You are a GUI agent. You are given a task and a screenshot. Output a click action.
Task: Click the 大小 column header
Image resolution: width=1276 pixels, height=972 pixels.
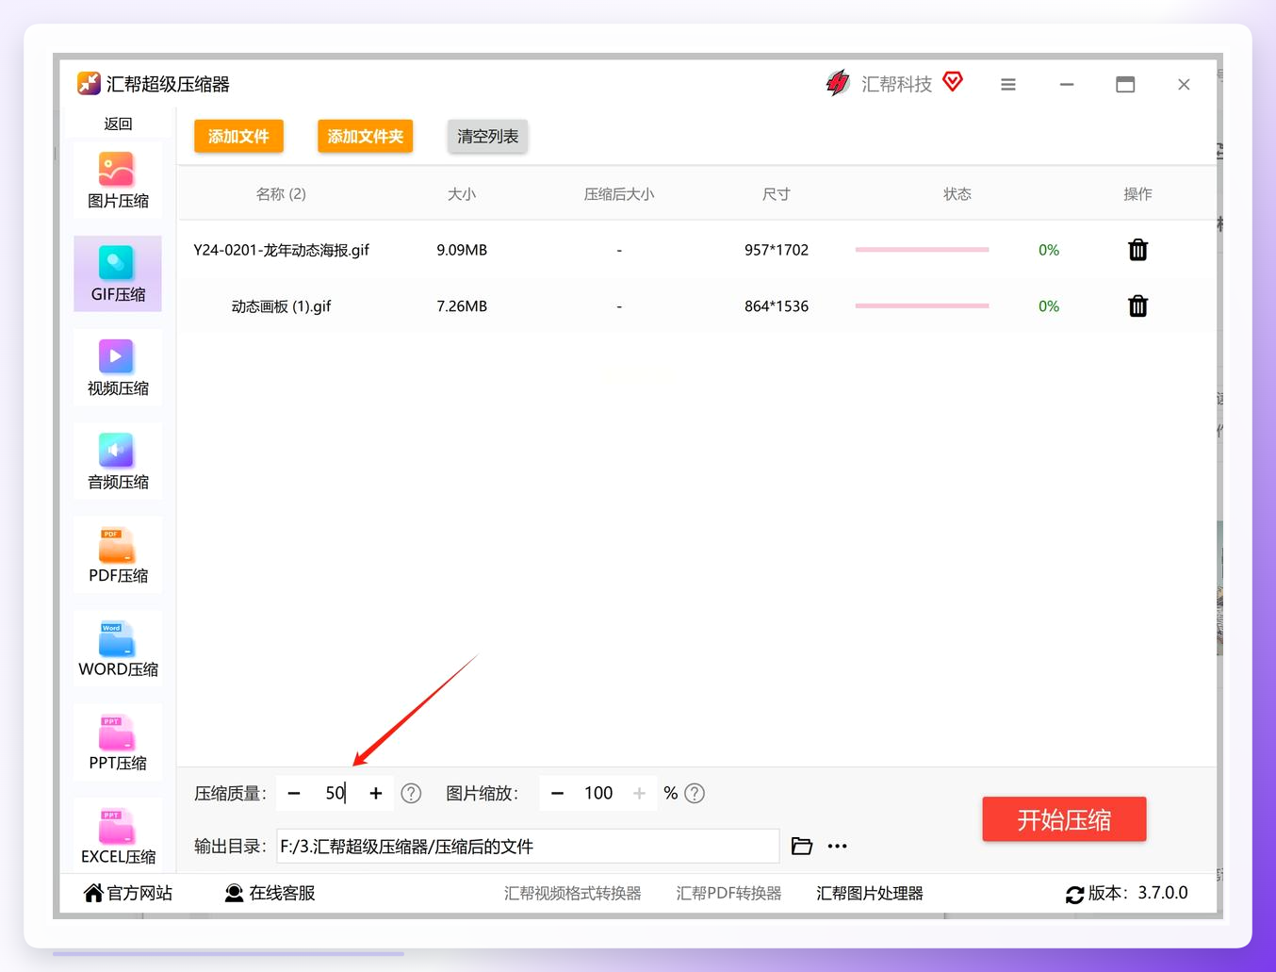pos(462,194)
